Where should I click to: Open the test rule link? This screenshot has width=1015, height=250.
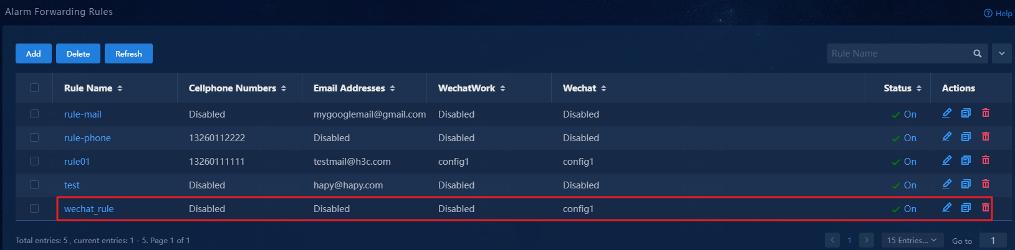(x=72, y=185)
